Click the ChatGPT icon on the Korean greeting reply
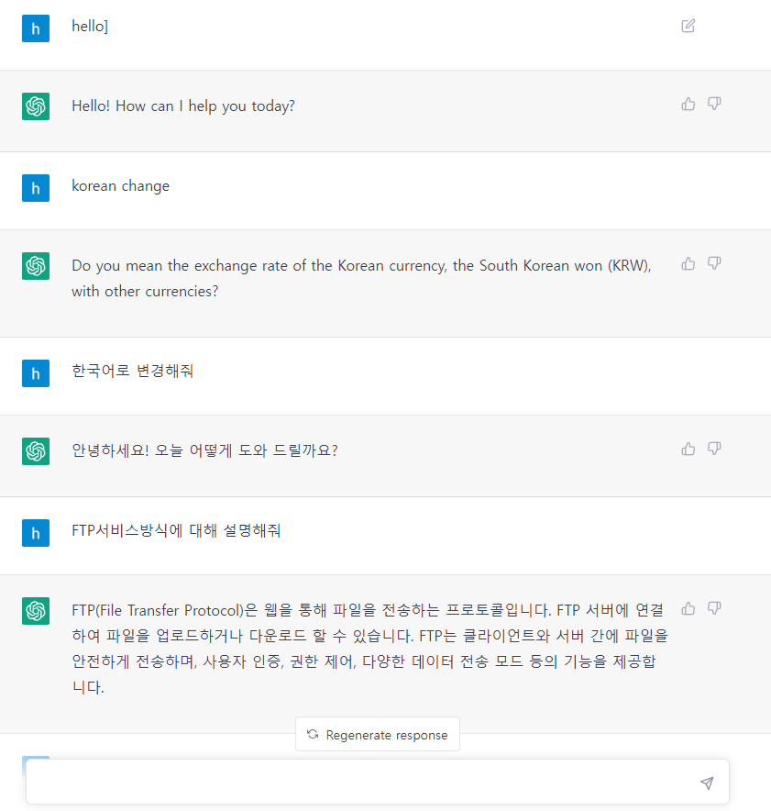The height and width of the screenshot is (811, 771). tap(36, 451)
